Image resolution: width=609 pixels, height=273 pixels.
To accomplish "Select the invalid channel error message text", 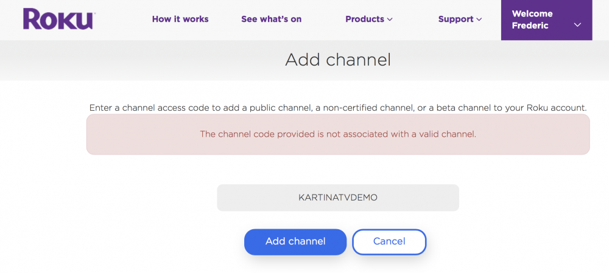I will [x=338, y=134].
